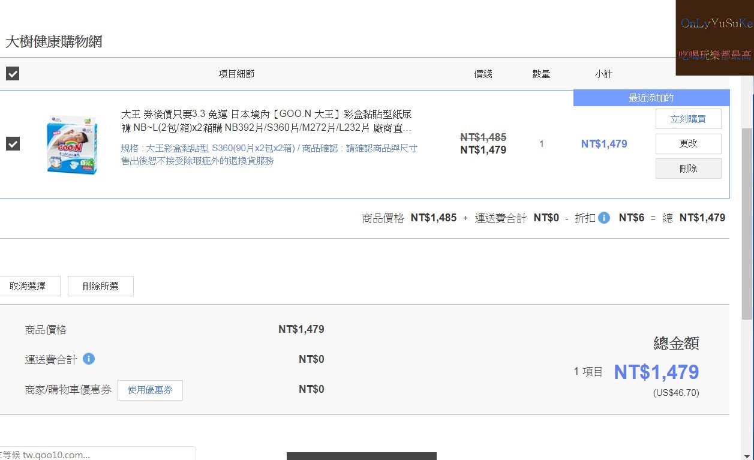
Task: Uncheck the select-all checkbox in the header row
Action: click(x=13, y=73)
